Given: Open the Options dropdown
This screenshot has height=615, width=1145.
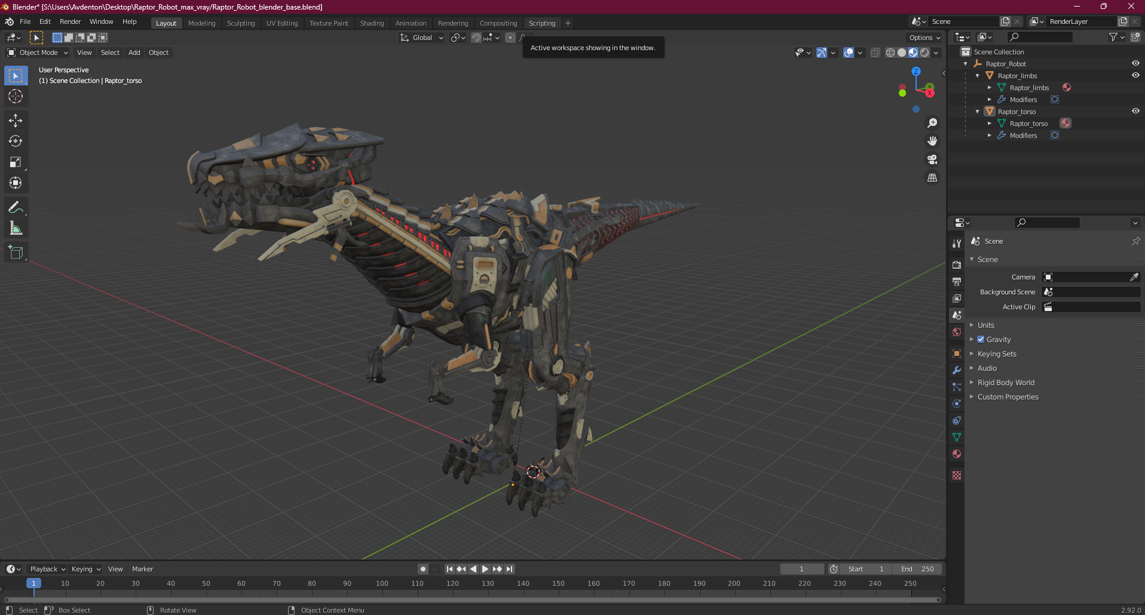Looking at the screenshot, I should pos(924,38).
